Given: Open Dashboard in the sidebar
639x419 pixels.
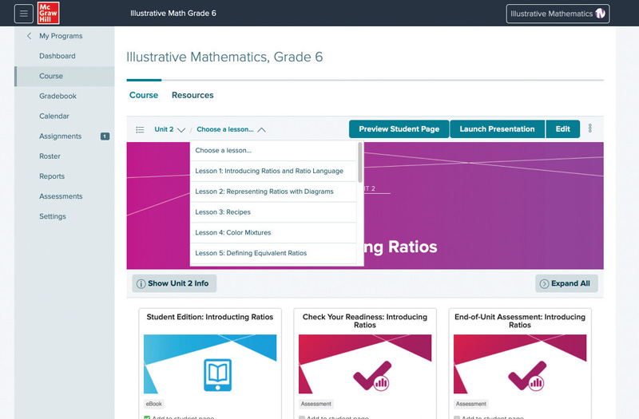Looking at the screenshot, I should (x=65, y=56).
